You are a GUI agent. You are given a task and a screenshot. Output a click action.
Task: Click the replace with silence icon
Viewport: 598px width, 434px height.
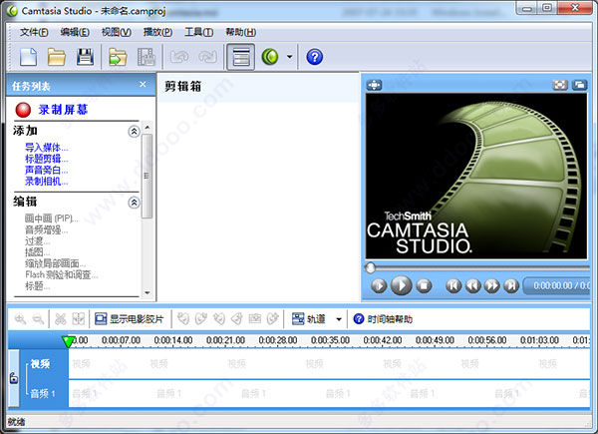tap(255, 318)
